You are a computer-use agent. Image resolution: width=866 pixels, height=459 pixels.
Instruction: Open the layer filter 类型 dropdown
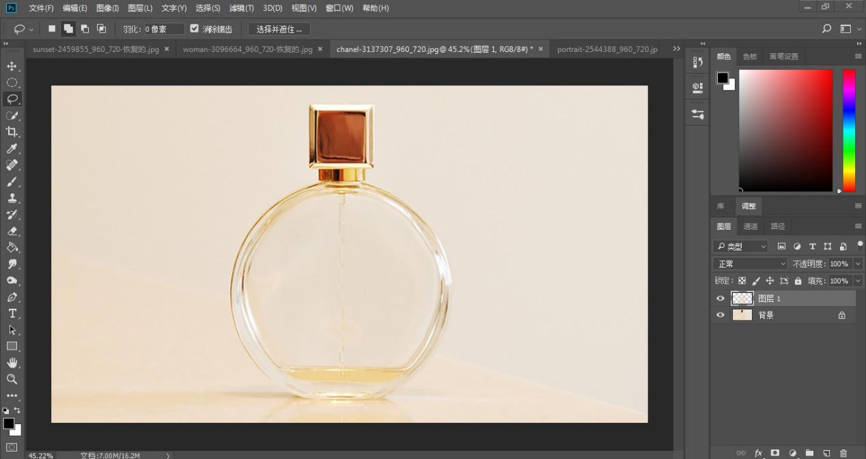coord(742,246)
